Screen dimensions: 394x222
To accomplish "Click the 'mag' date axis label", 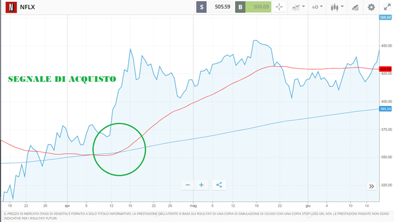I will coord(193,205).
